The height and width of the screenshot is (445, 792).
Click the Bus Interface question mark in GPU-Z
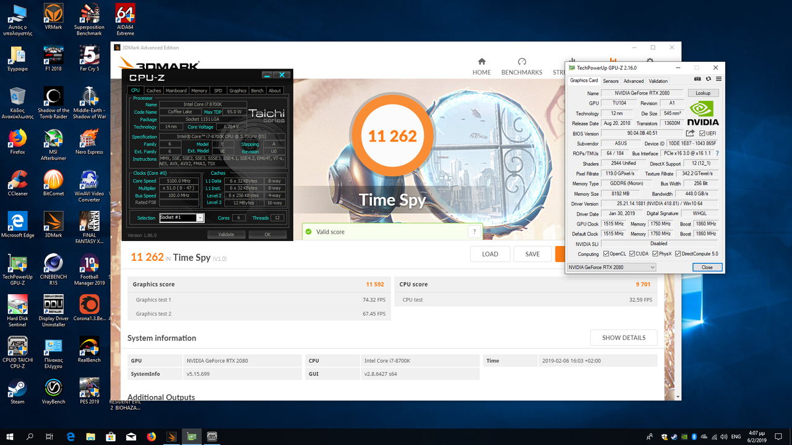(717, 153)
